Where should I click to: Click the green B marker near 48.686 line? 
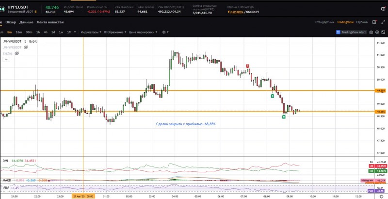(x=284, y=117)
